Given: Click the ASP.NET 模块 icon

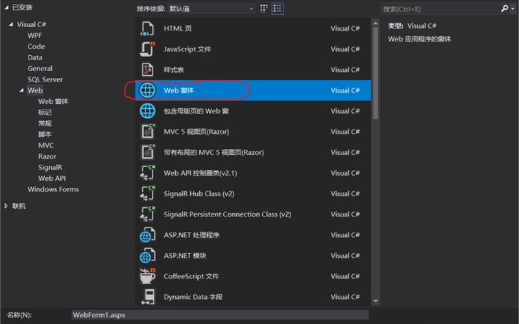Looking at the screenshot, I should click(147, 255).
